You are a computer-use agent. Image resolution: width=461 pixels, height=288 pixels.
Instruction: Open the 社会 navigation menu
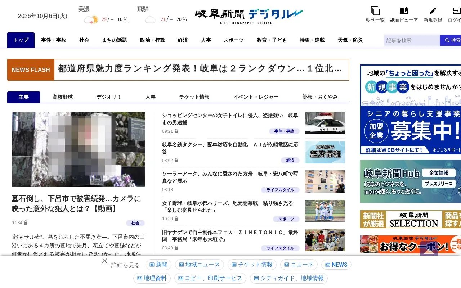(x=84, y=40)
